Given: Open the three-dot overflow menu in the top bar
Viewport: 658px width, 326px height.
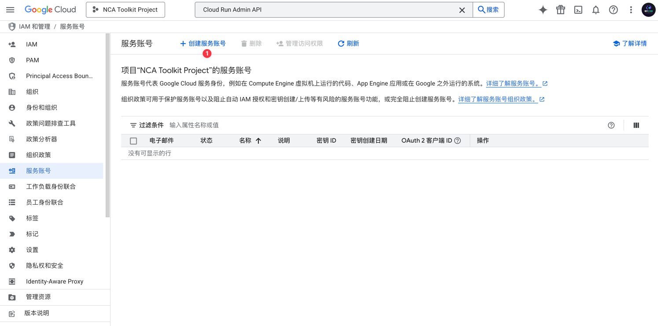Looking at the screenshot, I should [631, 9].
